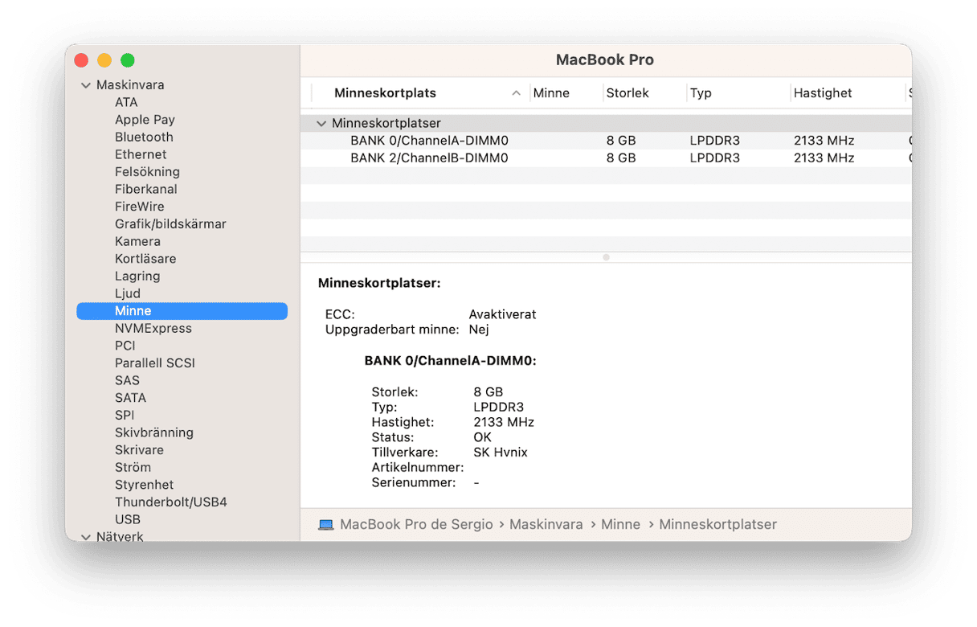Open FireWire hardware info
The width and height of the screenshot is (977, 627).
coord(140,207)
